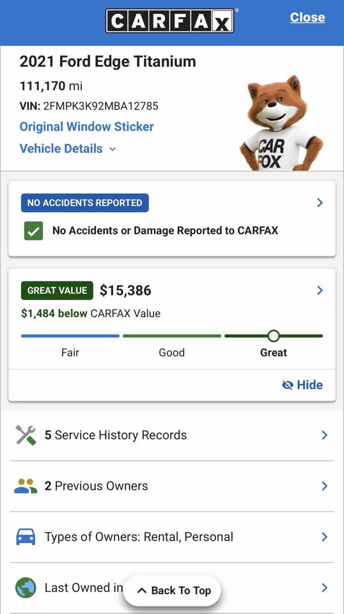Click the Car Fox mascot image
Image resolution: width=344 pixels, height=614 pixels.
point(281,123)
